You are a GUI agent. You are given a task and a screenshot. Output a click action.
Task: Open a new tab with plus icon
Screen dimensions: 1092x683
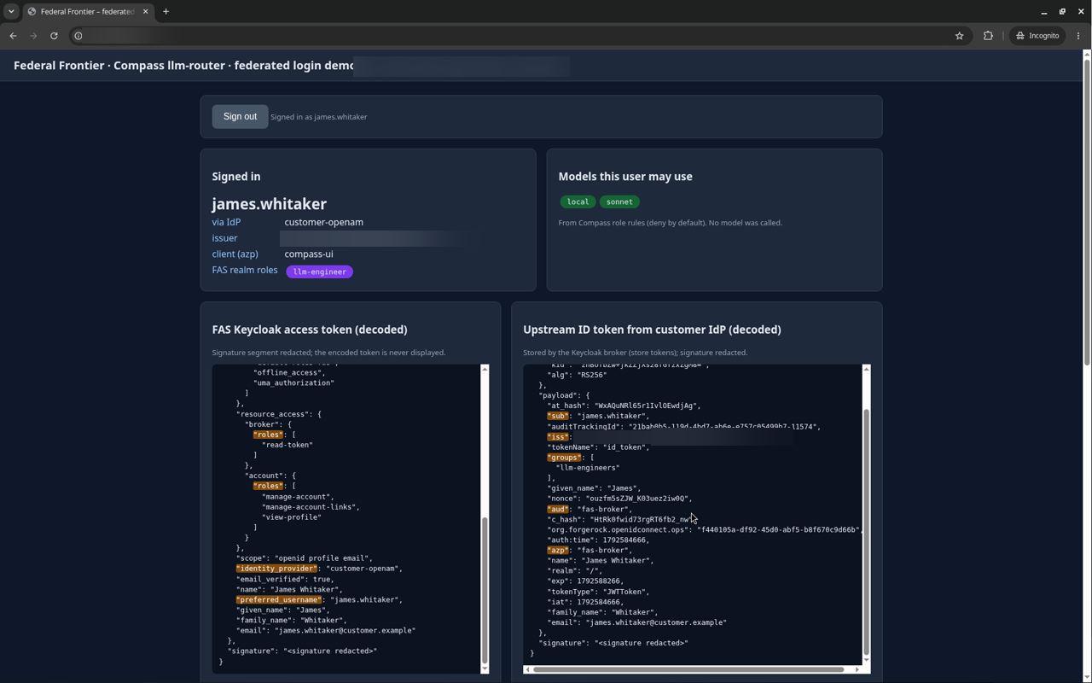166,12
